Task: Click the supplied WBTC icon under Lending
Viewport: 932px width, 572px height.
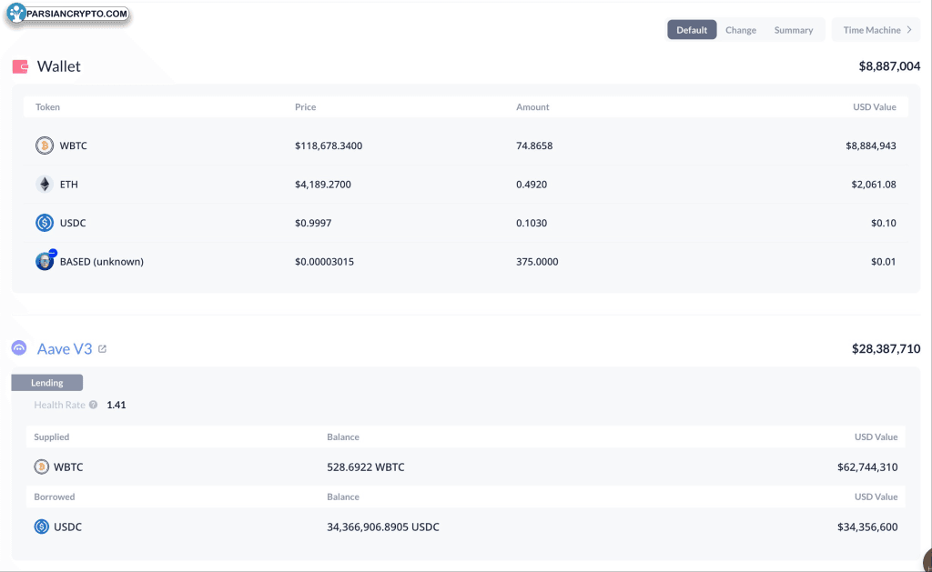Action: (42, 467)
